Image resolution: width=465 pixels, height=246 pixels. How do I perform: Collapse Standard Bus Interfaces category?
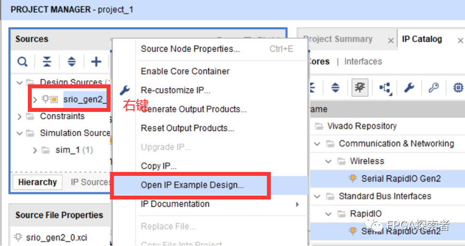tap(318, 197)
